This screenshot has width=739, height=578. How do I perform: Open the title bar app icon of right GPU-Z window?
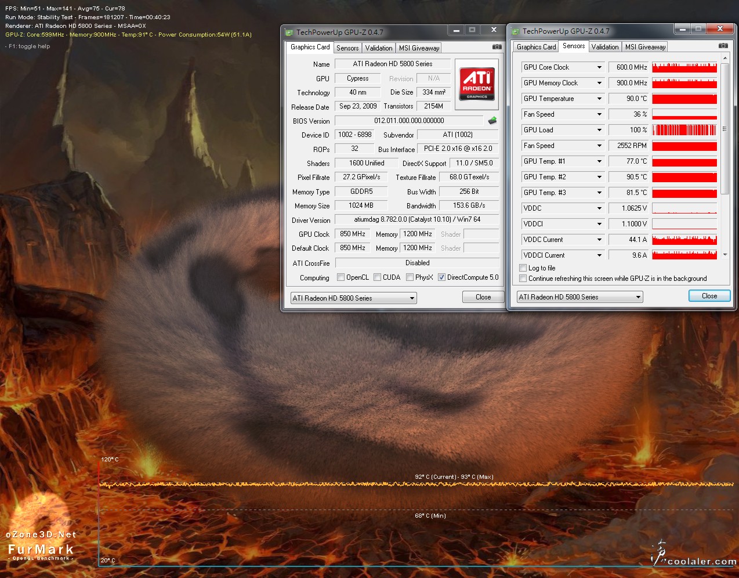tap(515, 31)
